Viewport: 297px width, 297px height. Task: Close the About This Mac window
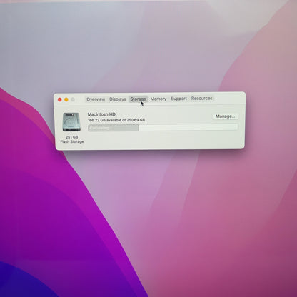[x=60, y=99]
